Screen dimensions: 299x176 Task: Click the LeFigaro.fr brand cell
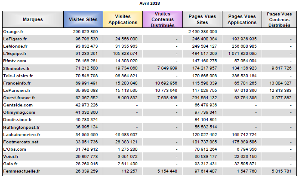[15, 39]
